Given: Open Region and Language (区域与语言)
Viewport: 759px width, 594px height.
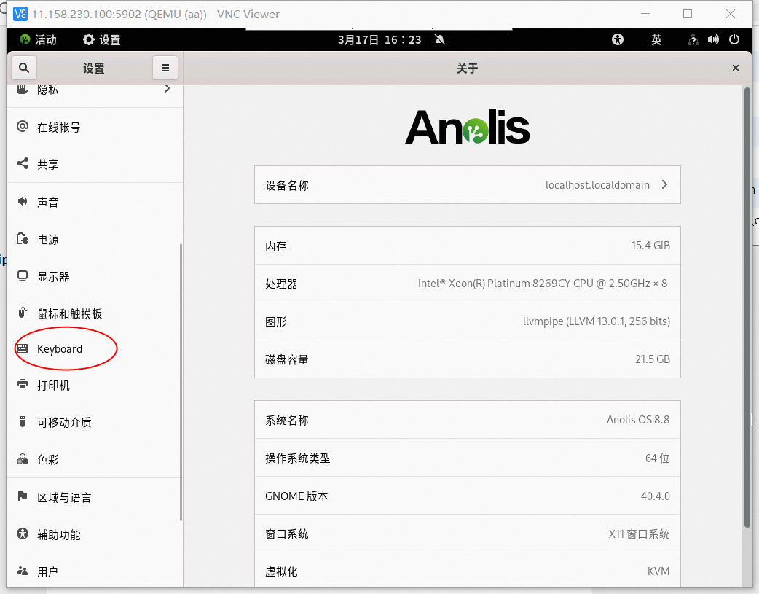Looking at the screenshot, I should tap(64, 498).
